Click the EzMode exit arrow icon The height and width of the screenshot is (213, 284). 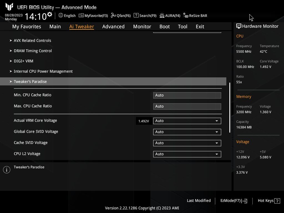click(245, 201)
